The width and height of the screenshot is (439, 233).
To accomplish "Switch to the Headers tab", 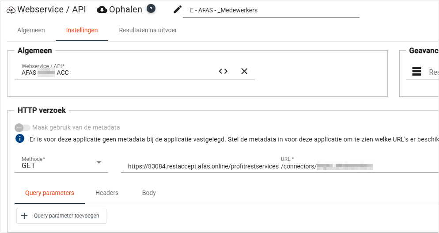I will [x=107, y=193].
